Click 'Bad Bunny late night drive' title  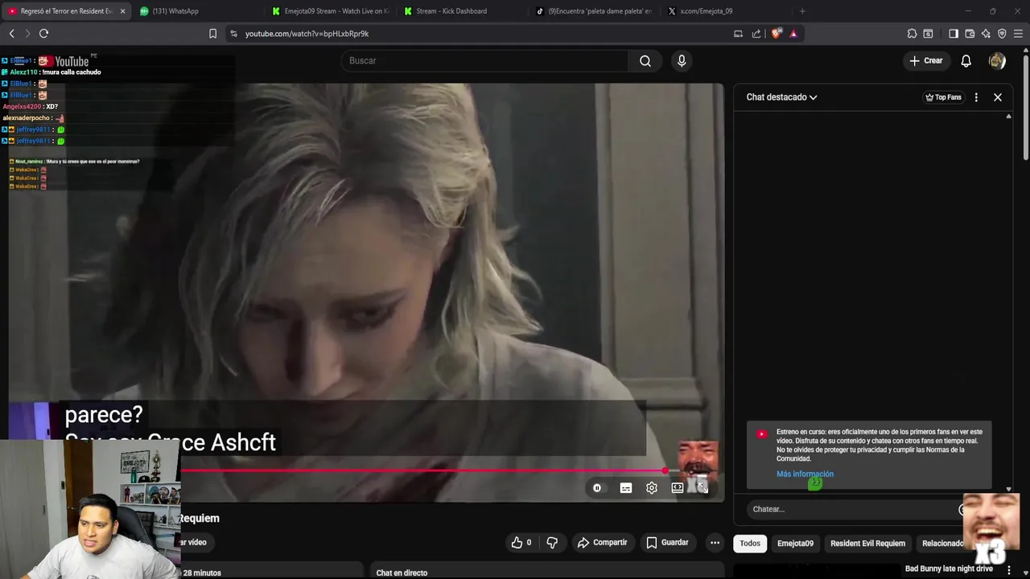coord(949,569)
